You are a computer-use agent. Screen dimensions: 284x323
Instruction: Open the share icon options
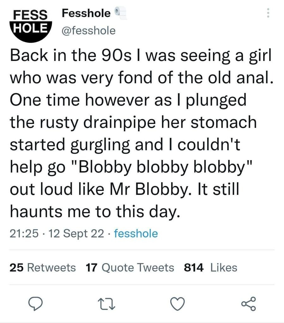coord(249,304)
